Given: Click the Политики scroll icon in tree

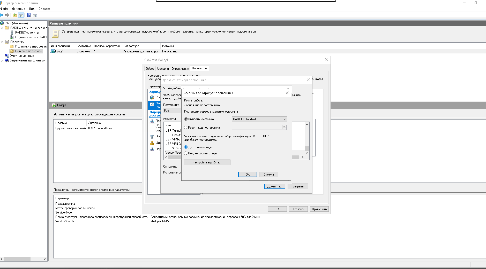Looking at the screenshot, I should coord(7,42).
